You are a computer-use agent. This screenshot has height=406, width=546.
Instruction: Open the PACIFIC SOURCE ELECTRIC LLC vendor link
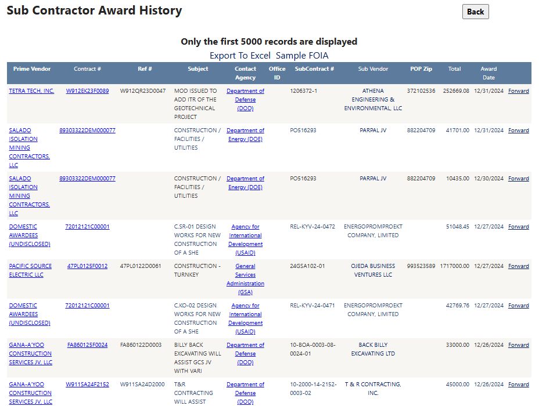pos(30,270)
